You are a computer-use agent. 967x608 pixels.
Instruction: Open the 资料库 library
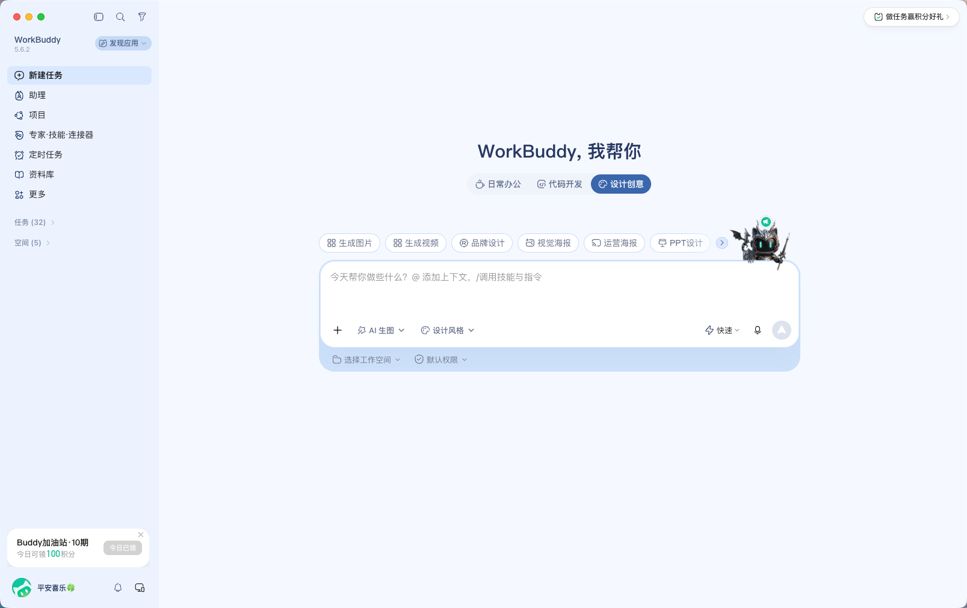(x=79, y=174)
